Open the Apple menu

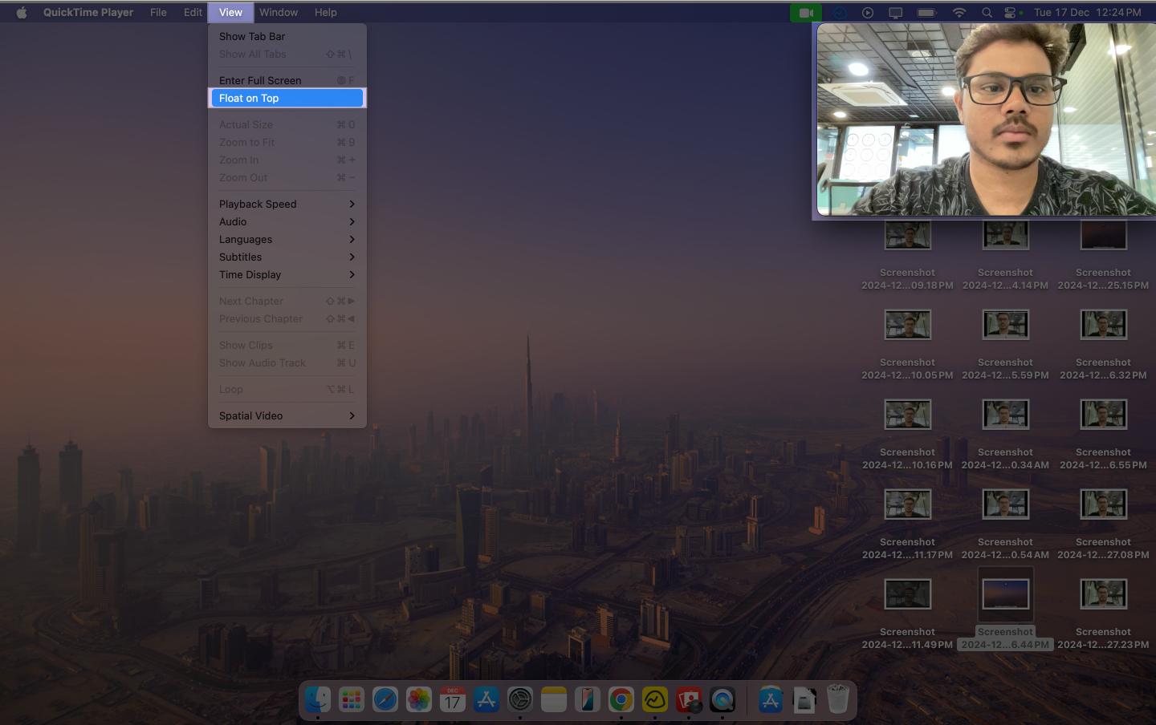click(x=22, y=13)
